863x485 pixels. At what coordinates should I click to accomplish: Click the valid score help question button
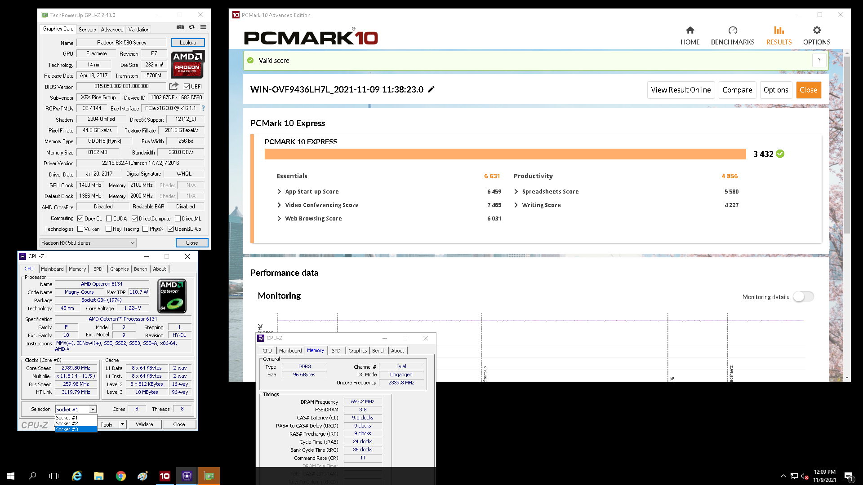(x=819, y=60)
